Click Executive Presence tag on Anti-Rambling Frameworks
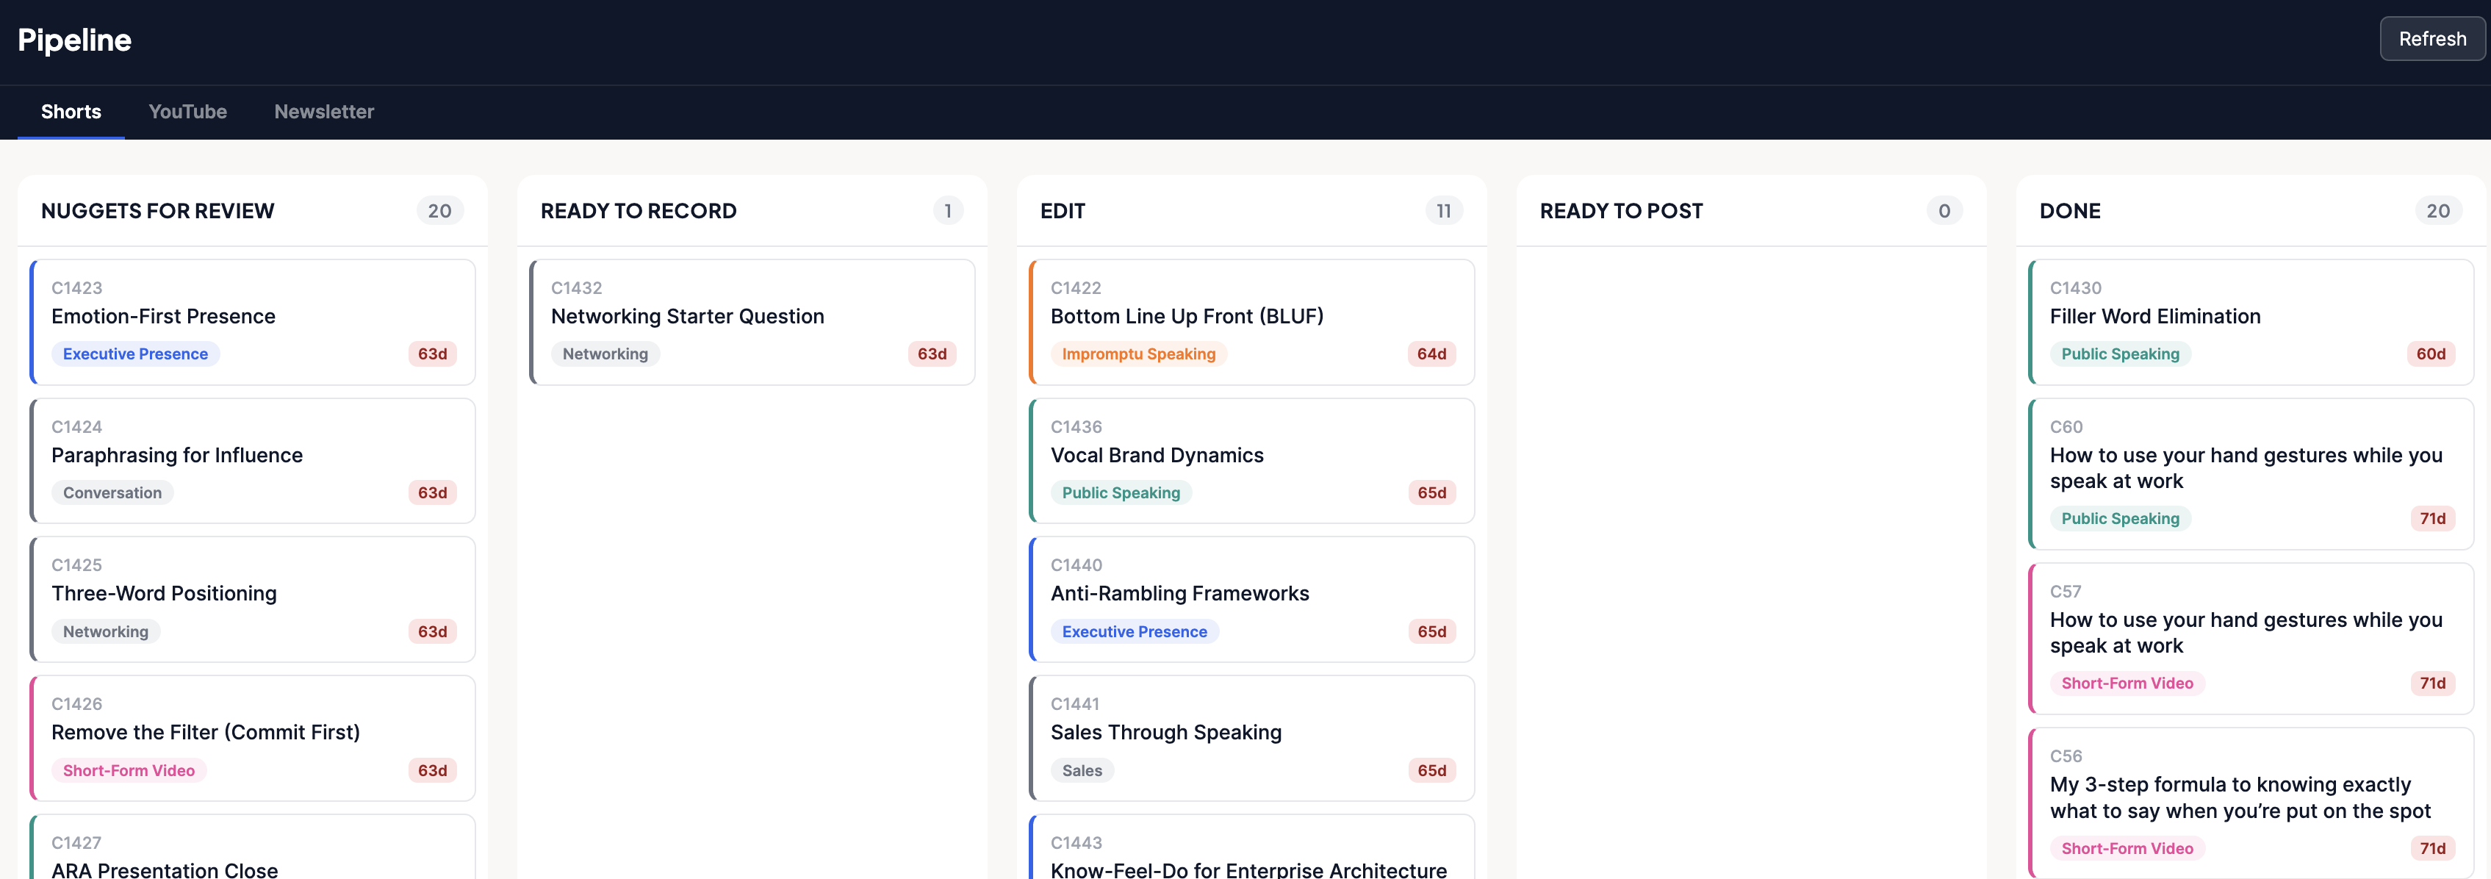 1135,631
